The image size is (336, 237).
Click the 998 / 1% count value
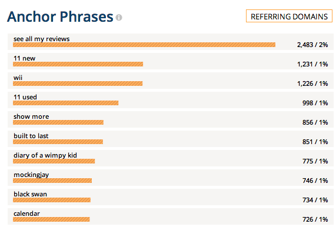[x=315, y=103]
